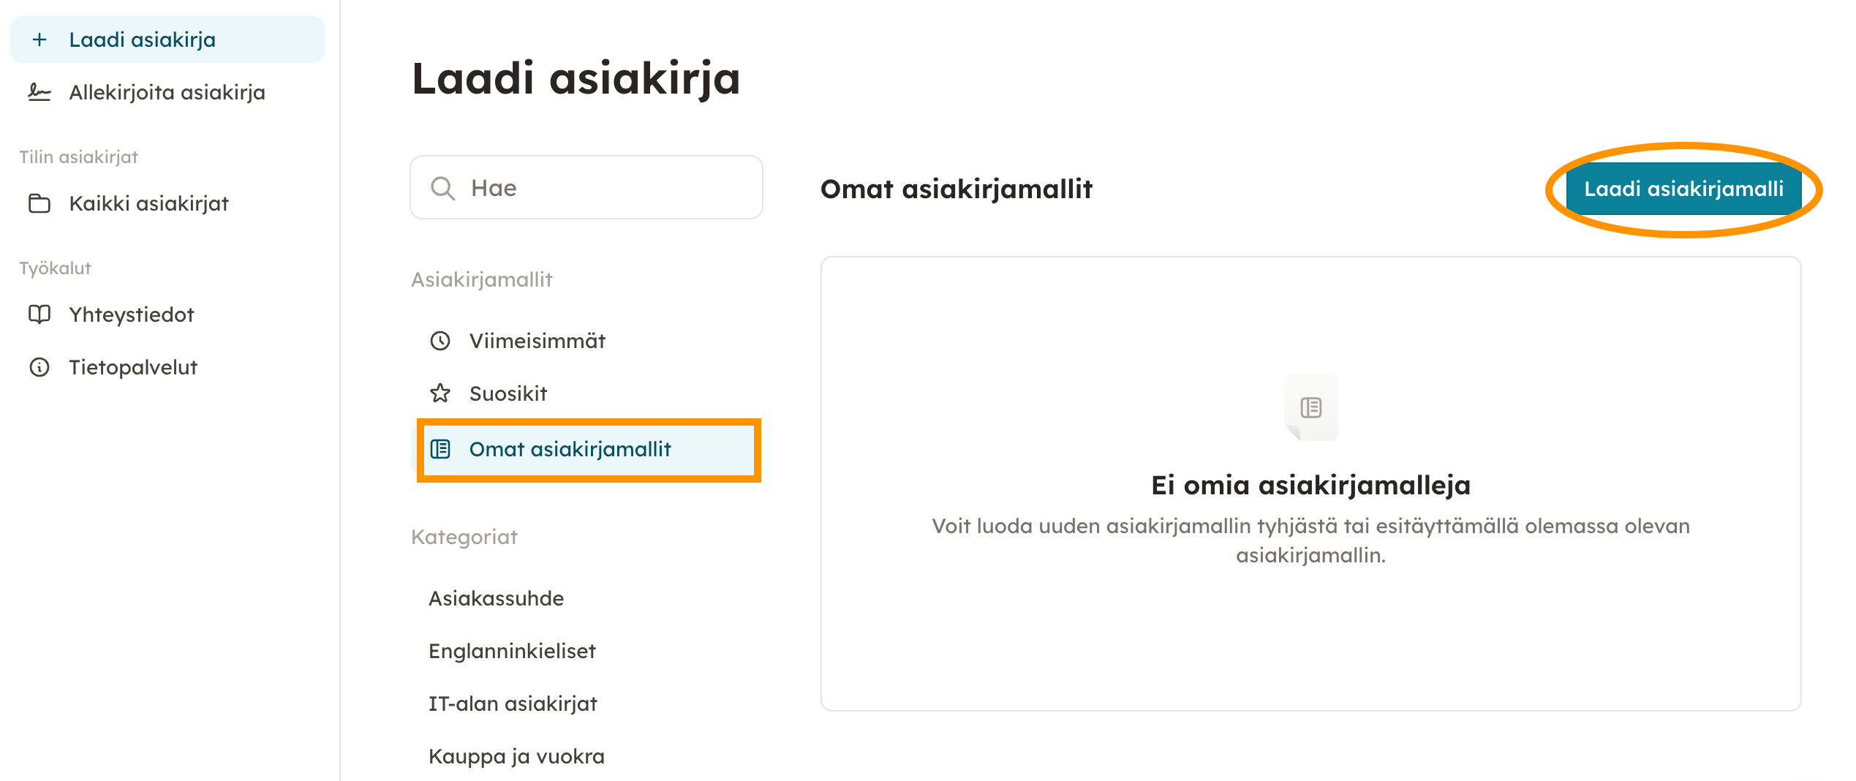Screen dimensions: 1856x781
Task: Open the Kauppa ja vuokra category
Action: coord(516,756)
